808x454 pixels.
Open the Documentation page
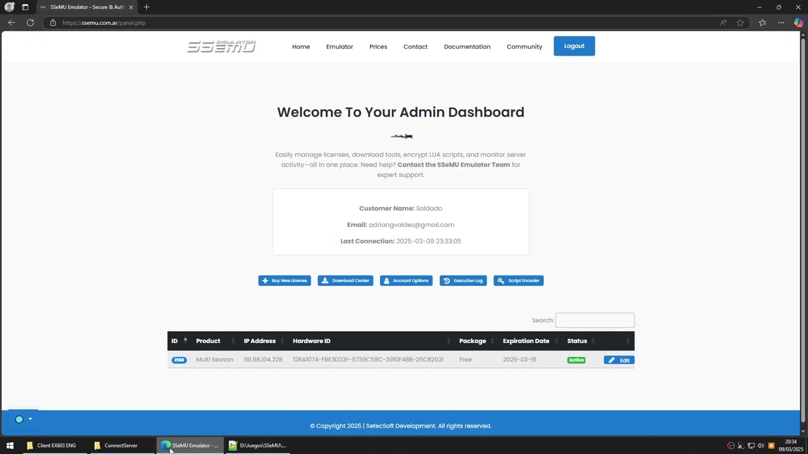click(x=467, y=47)
